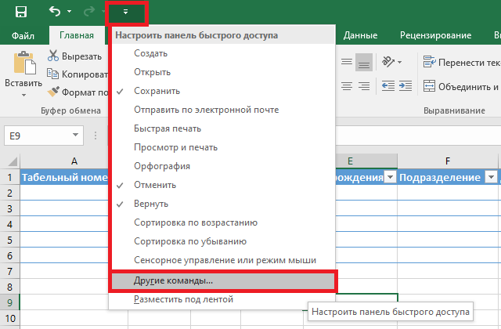The width and height of the screenshot is (501, 329).
Task: Toggle Сортировка по убыванию item
Action: coord(222,241)
